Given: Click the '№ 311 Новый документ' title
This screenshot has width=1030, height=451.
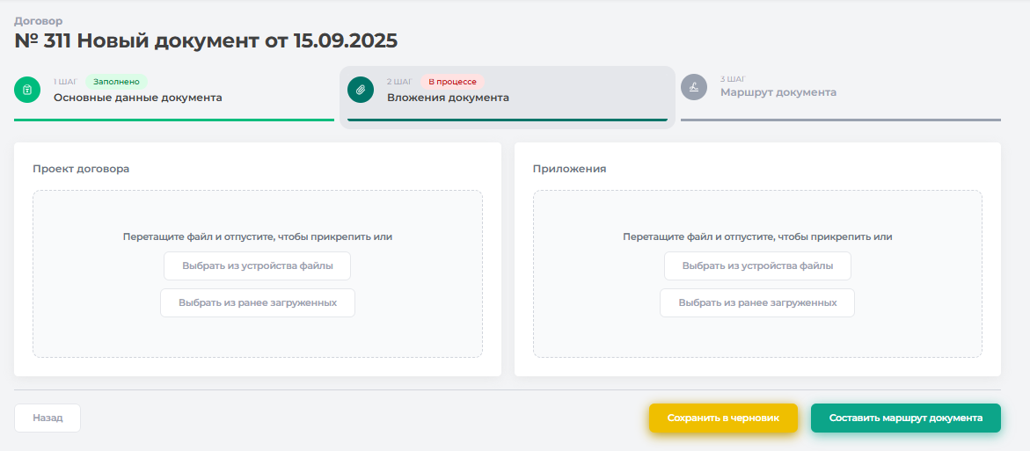Looking at the screenshot, I should [x=206, y=41].
